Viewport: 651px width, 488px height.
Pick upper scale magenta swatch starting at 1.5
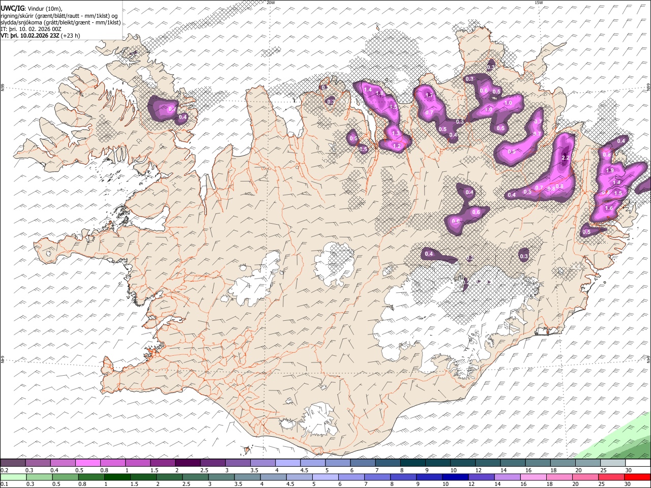click(163, 463)
